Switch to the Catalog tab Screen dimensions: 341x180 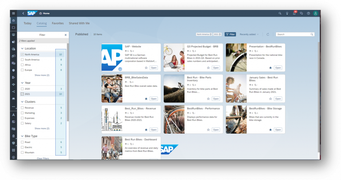tap(42, 23)
